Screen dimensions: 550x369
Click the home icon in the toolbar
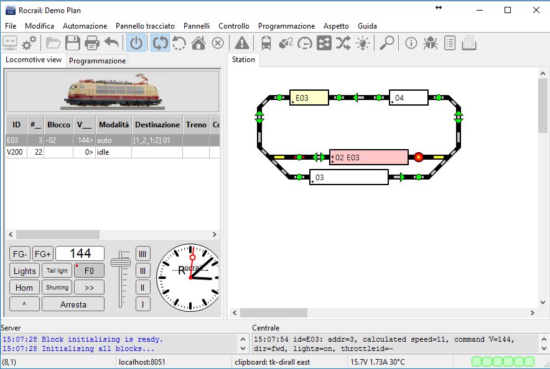click(x=198, y=43)
